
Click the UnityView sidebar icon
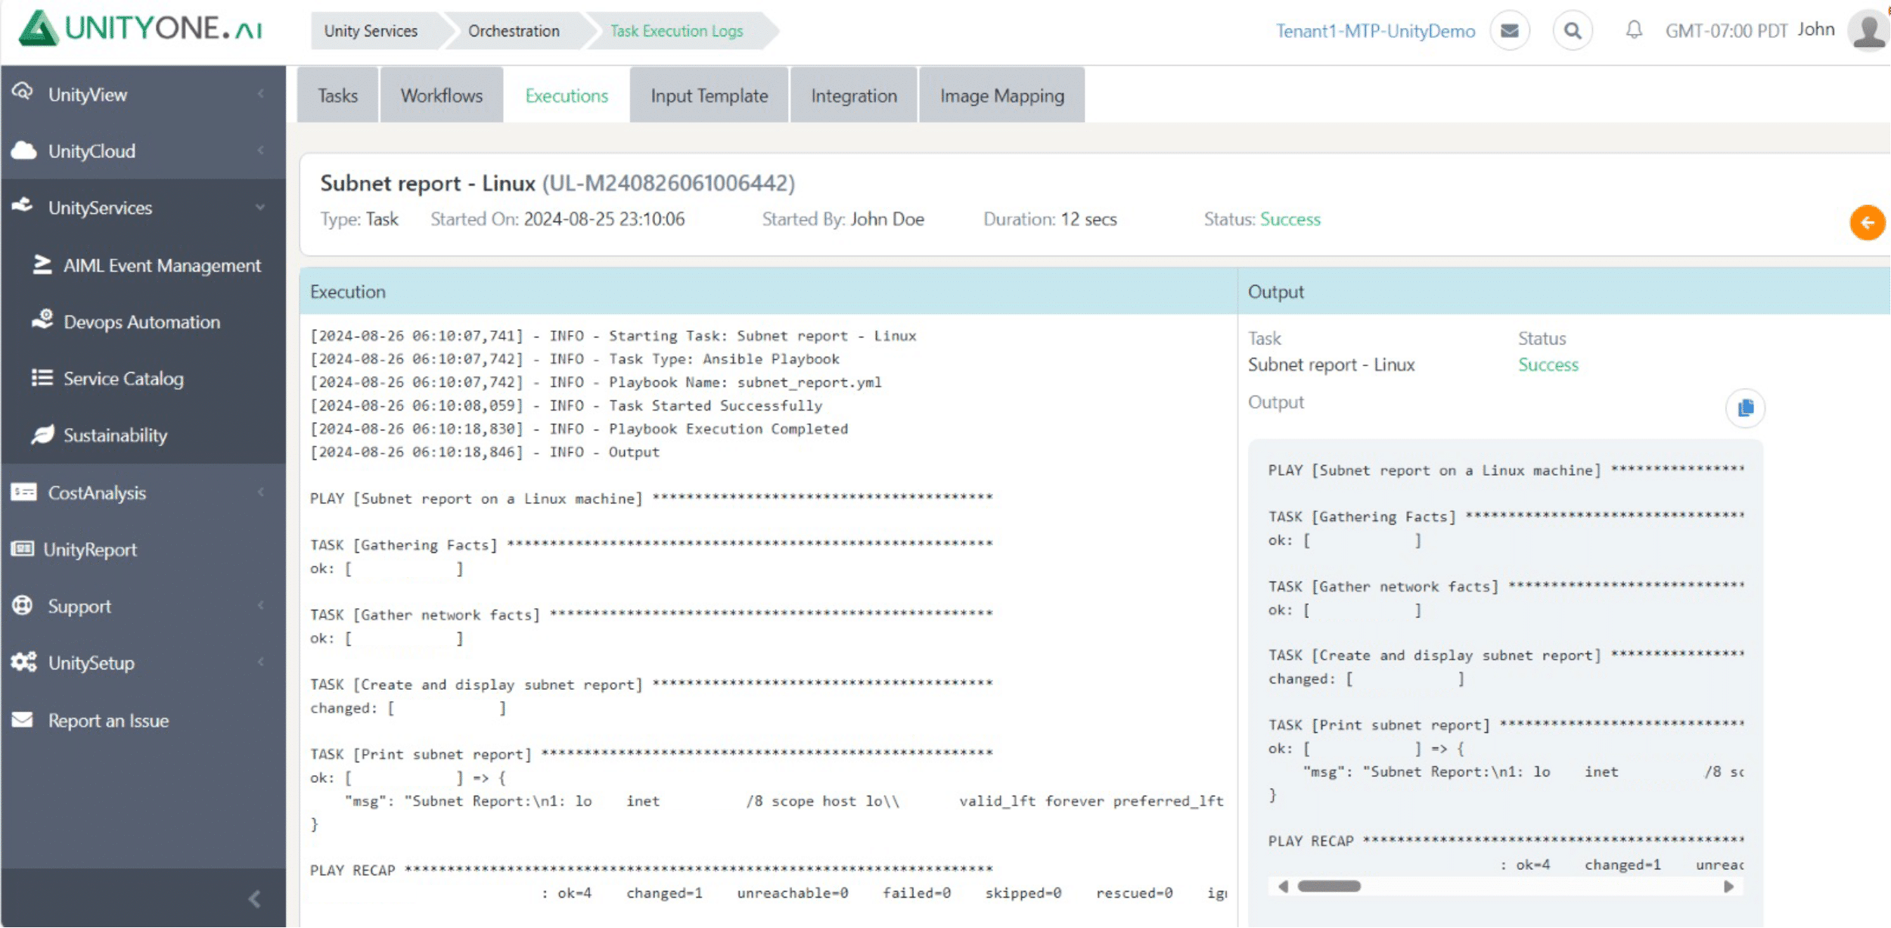[23, 92]
